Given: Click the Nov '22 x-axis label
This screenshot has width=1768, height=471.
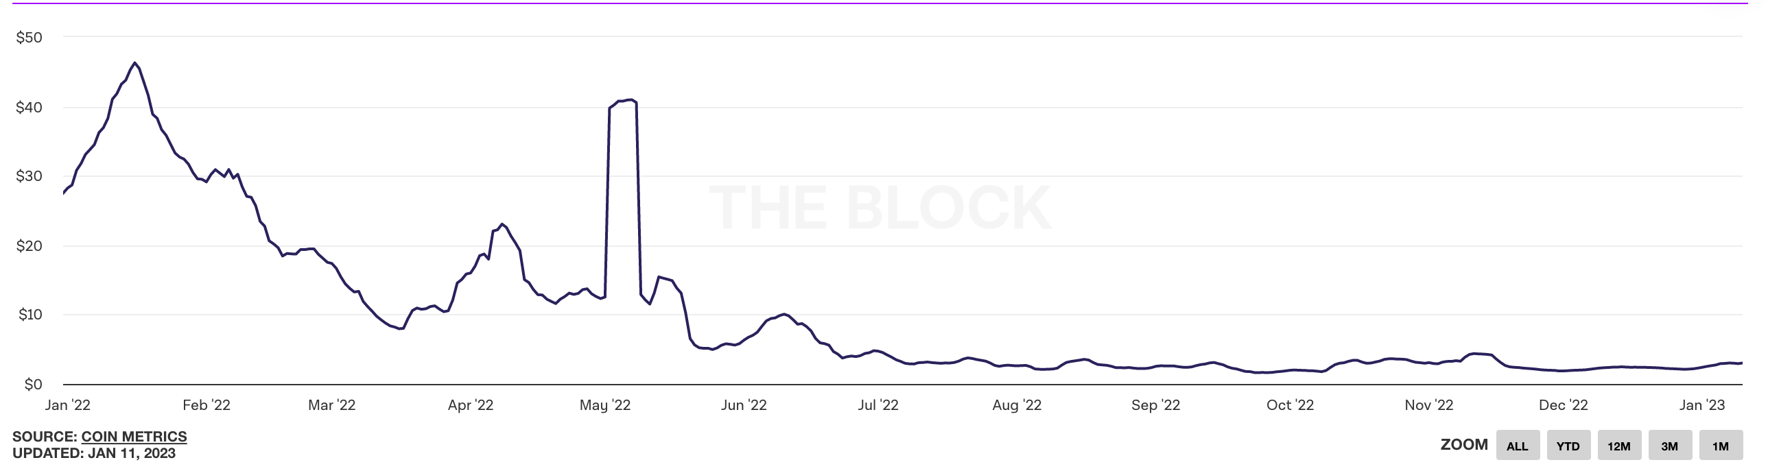Looking at the screenshot, I should coord(1428,405).
